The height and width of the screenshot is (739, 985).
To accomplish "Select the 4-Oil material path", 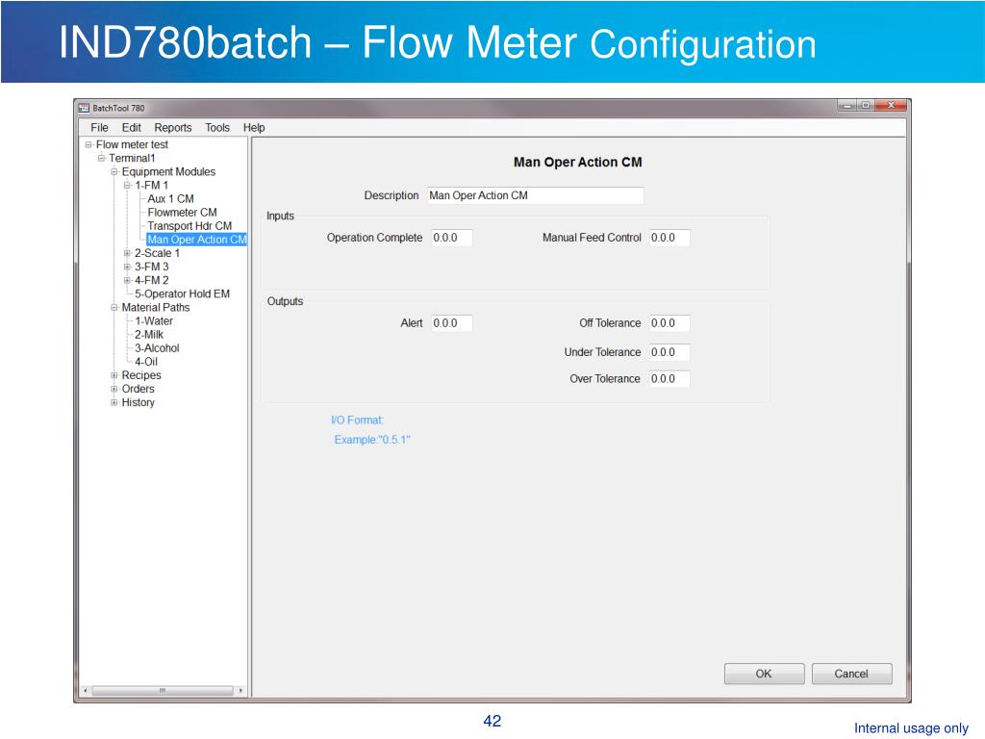I will coord(146,362).
